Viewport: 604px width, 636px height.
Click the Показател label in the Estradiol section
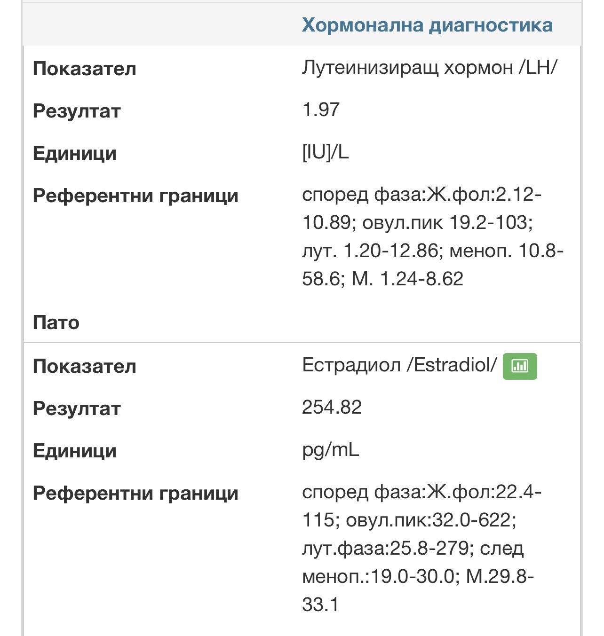[85, 367]
